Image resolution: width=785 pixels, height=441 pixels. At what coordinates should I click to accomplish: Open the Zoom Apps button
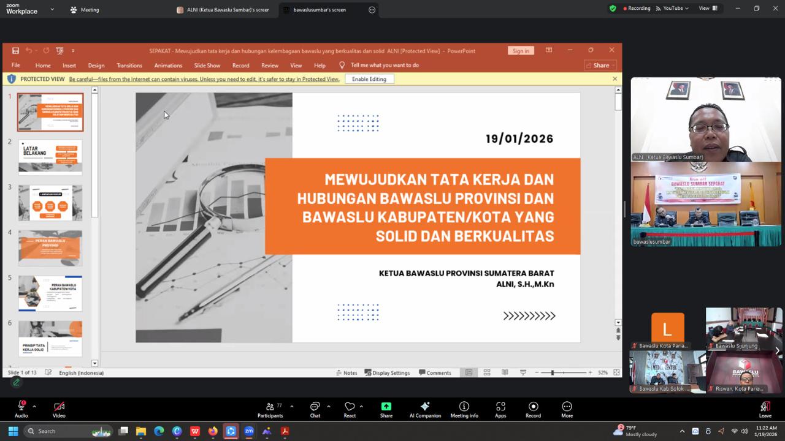(x=500, y=409)
